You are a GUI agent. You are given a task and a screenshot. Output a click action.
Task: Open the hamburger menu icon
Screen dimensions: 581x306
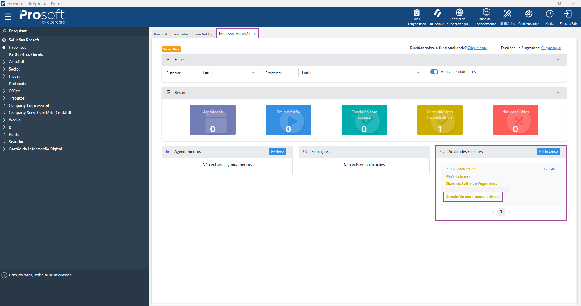pyautogui.click(x=8, y=16)
